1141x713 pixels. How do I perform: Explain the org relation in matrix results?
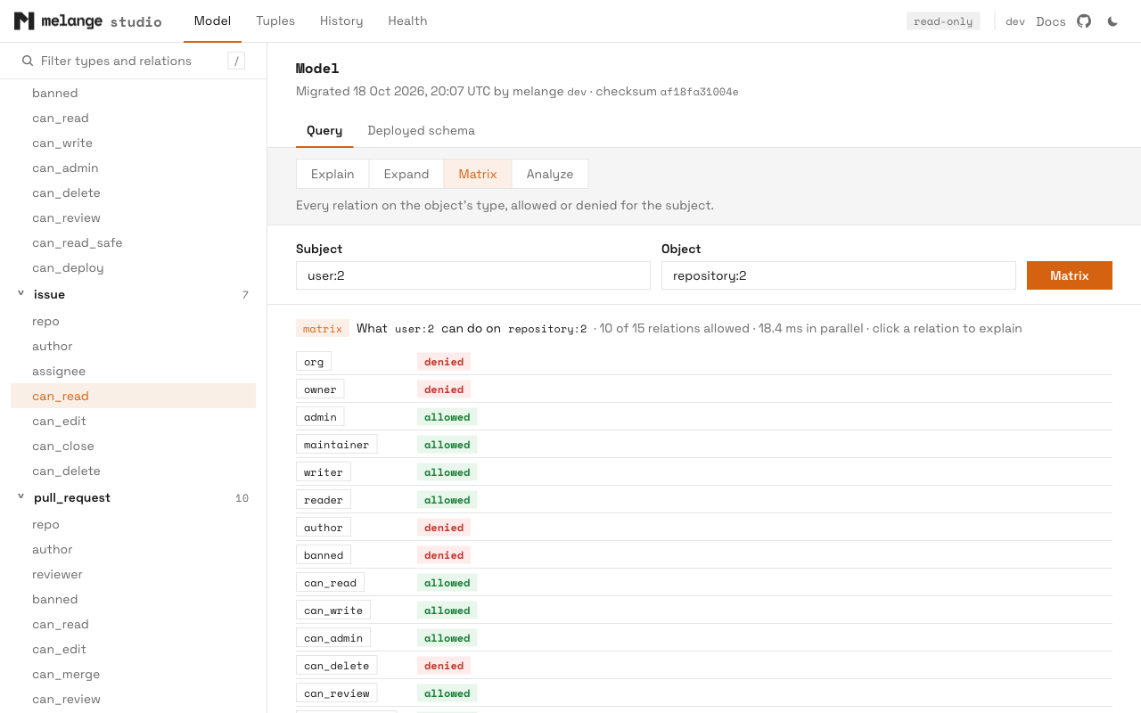[x=314, y=361]
